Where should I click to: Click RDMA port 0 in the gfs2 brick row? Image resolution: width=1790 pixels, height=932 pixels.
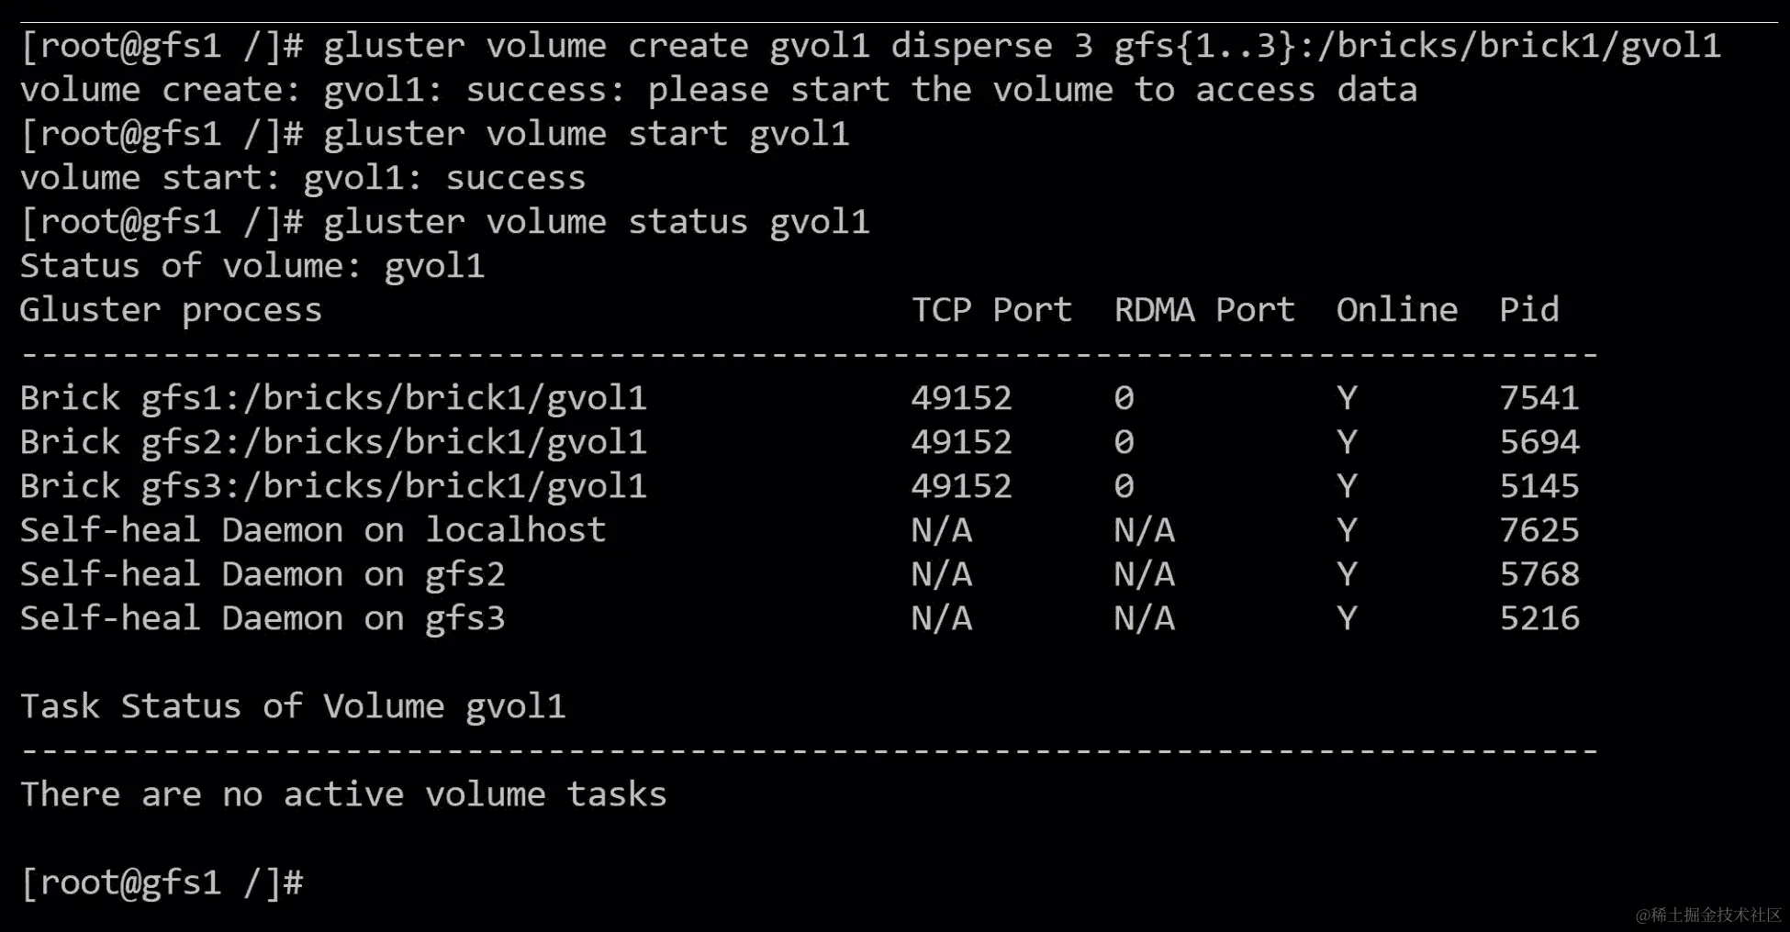[x=1124, y=442]
